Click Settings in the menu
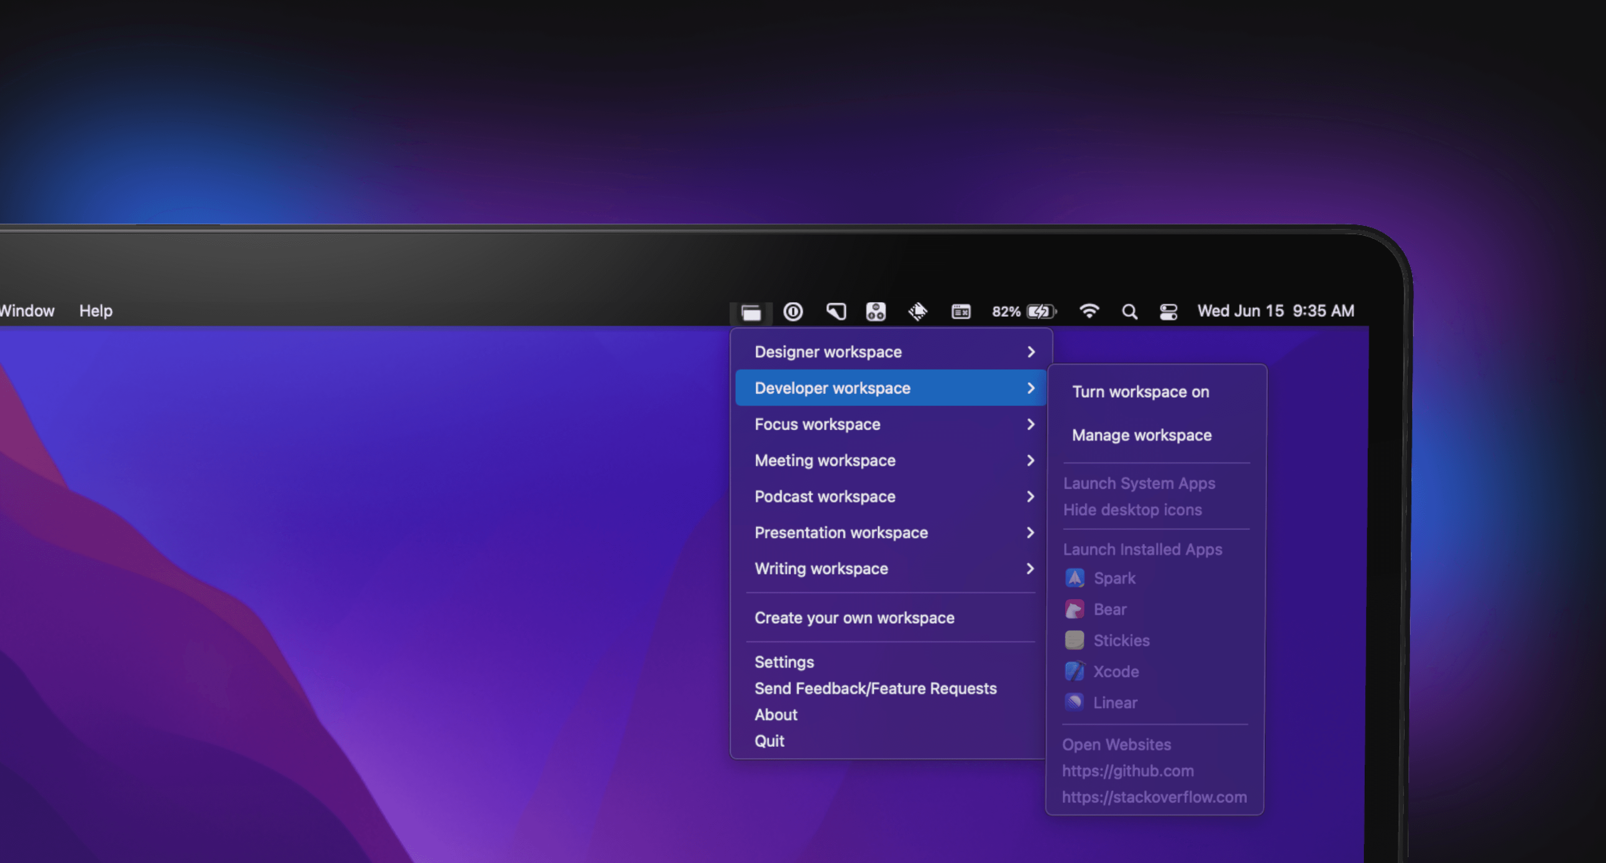Image resolution: width=1606 pixels, height=863 pixels. point(784,662)
